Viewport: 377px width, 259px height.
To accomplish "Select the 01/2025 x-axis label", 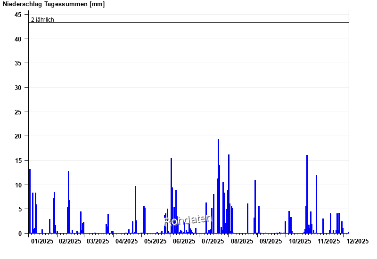I will coord(42,241).
